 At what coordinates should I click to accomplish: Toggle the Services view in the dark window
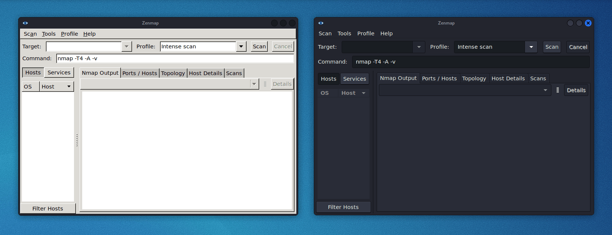pos(354,79)
